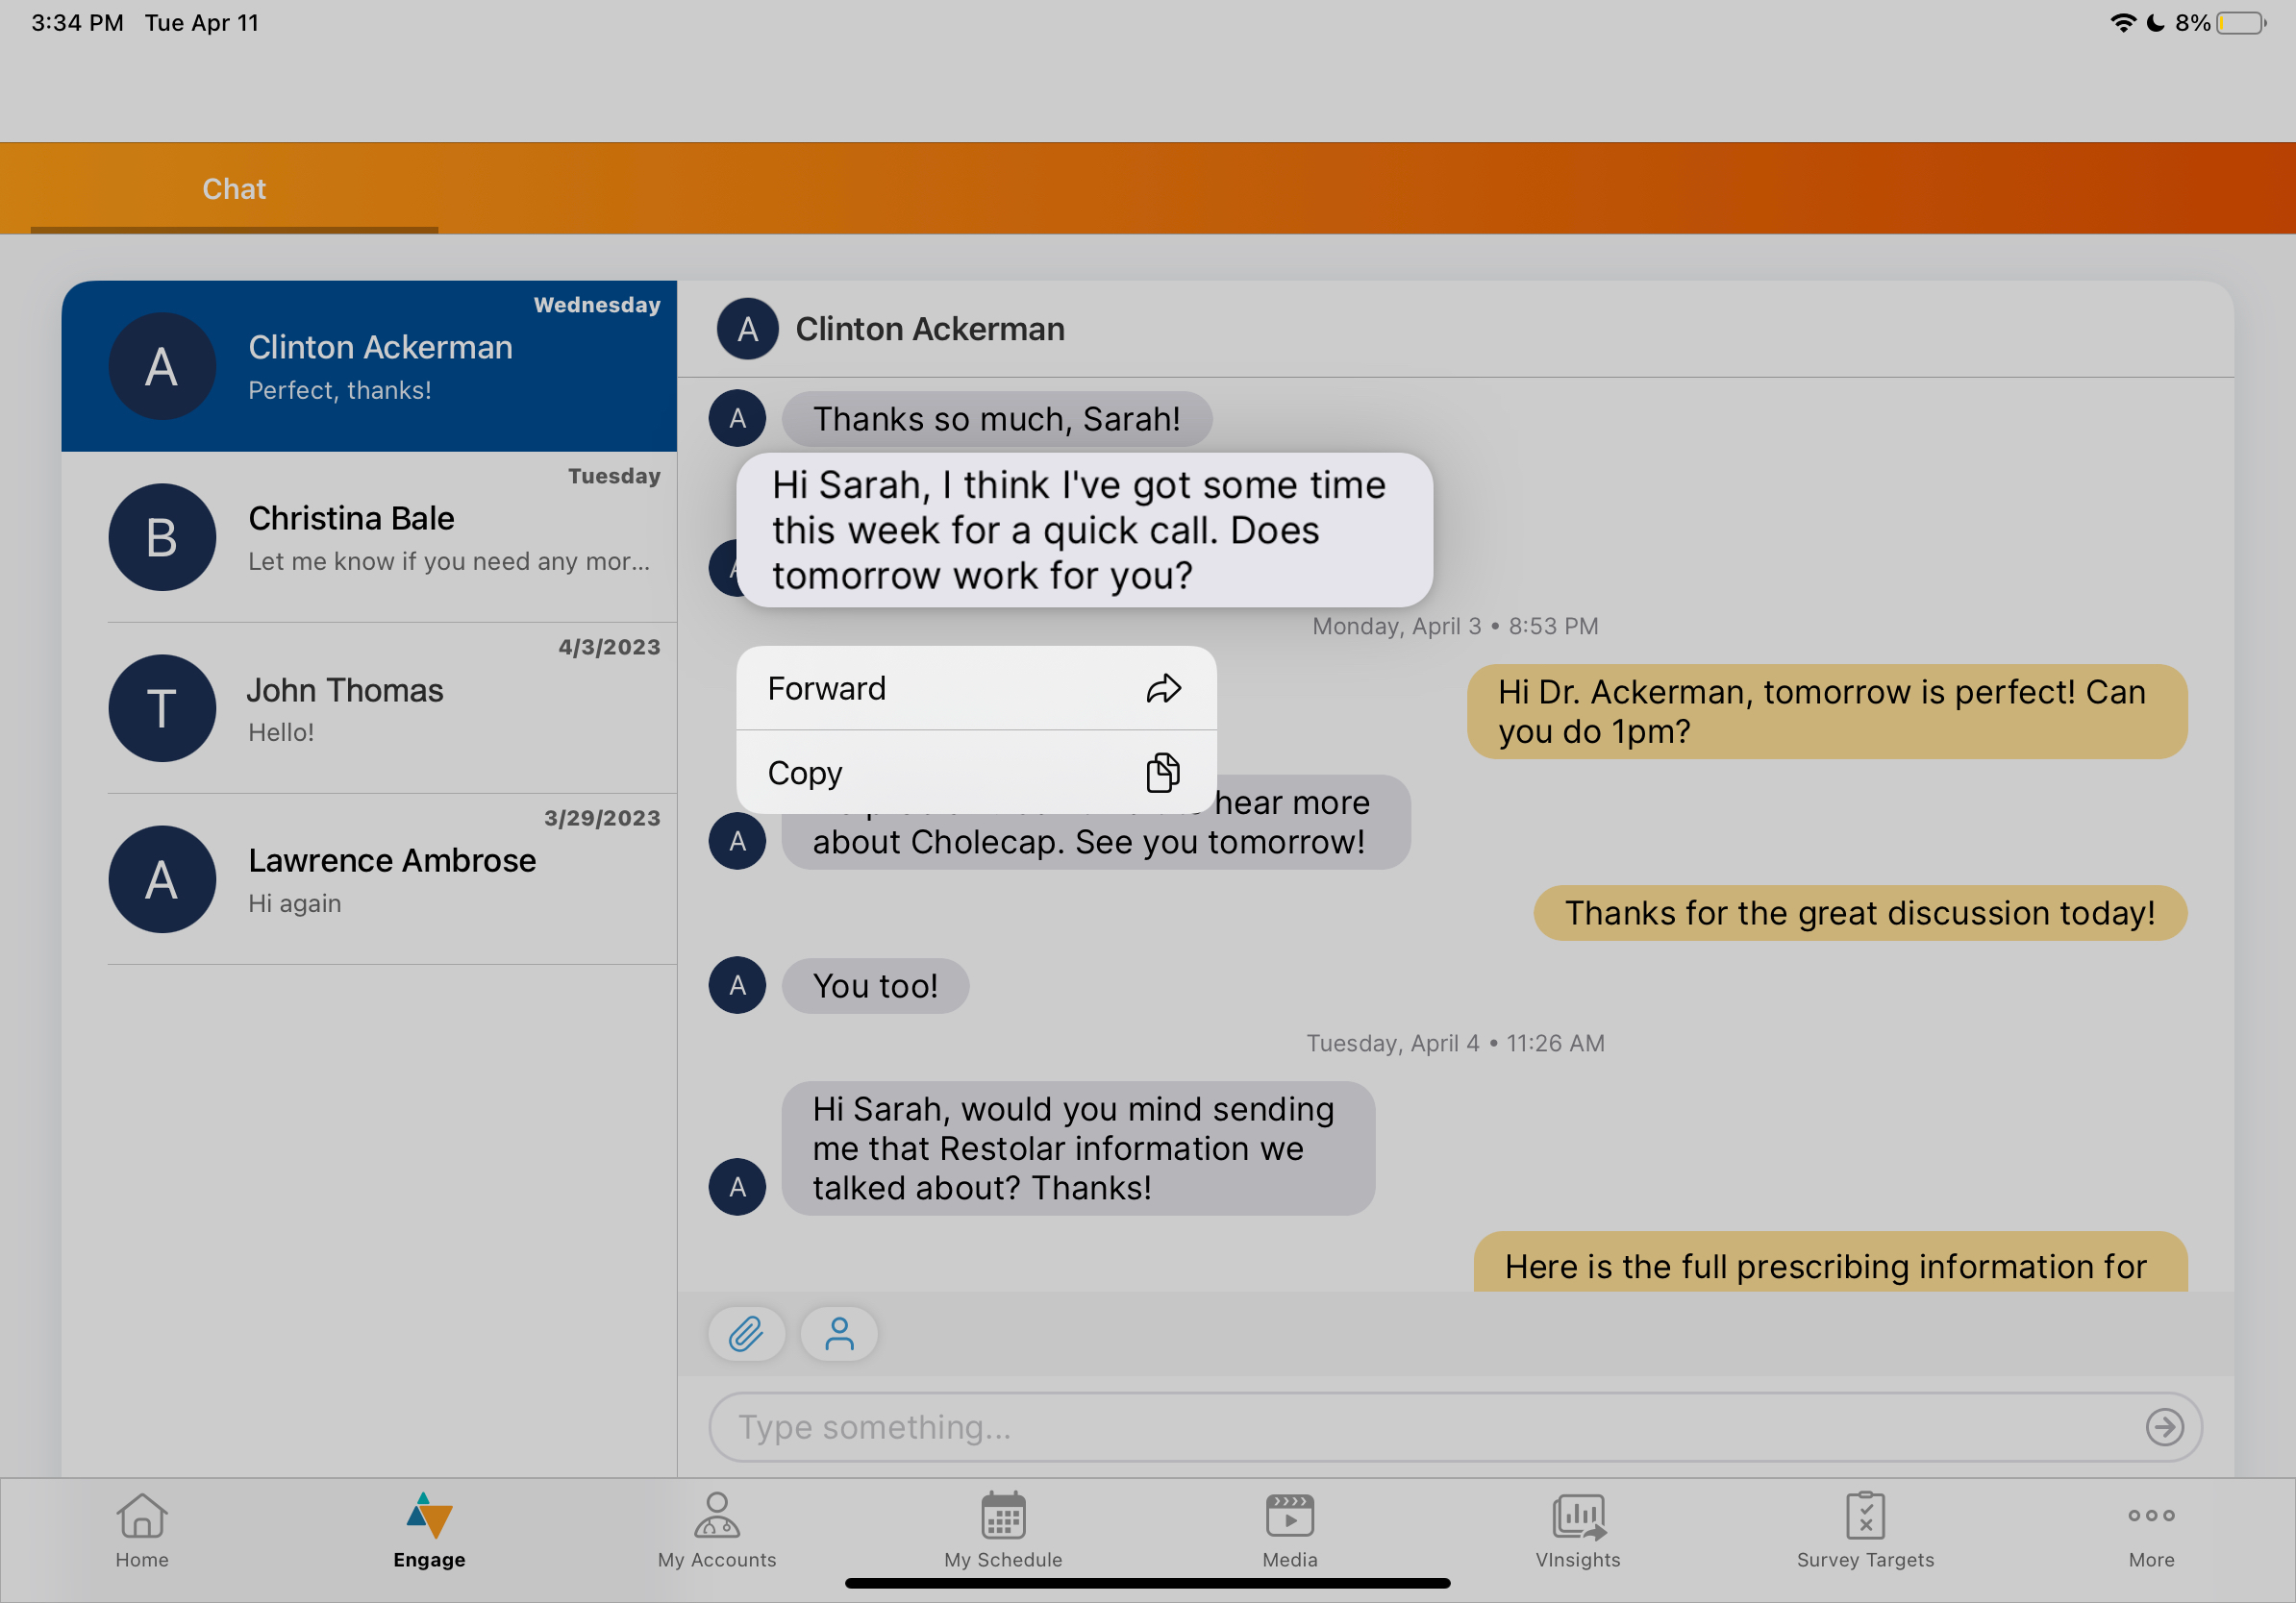Image resolution: width=2296 pixels, height=1603 pixels.
Task: Click the Type something message field
Action: point(1430,1427)
